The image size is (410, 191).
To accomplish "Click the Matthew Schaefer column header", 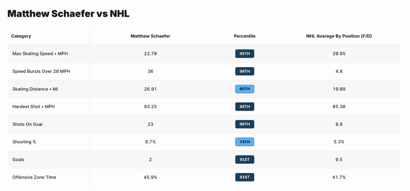I will coord(151,36).
